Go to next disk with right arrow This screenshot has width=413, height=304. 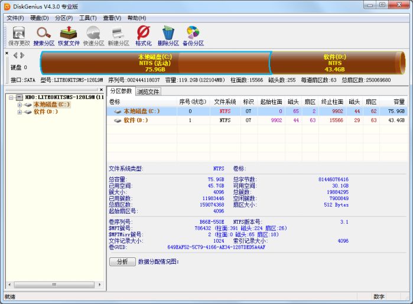point(22,55)
